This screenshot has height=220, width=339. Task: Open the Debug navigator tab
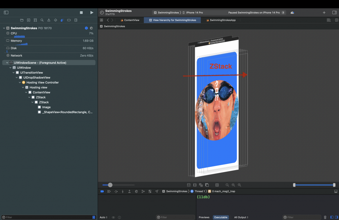coord(62,20)
